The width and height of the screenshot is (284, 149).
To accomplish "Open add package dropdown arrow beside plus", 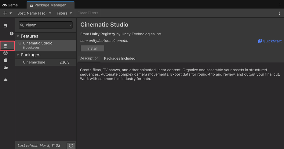I will click(11, 13).
